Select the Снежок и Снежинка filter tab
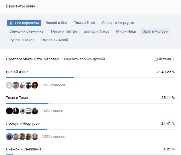 [x=26, y=31]
